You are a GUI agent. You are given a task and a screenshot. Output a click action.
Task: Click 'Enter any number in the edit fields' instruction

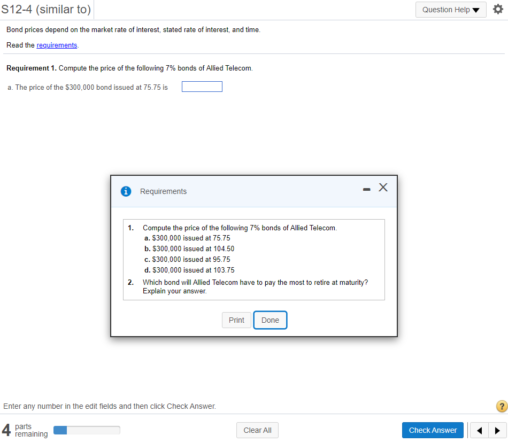pos(110,406)
